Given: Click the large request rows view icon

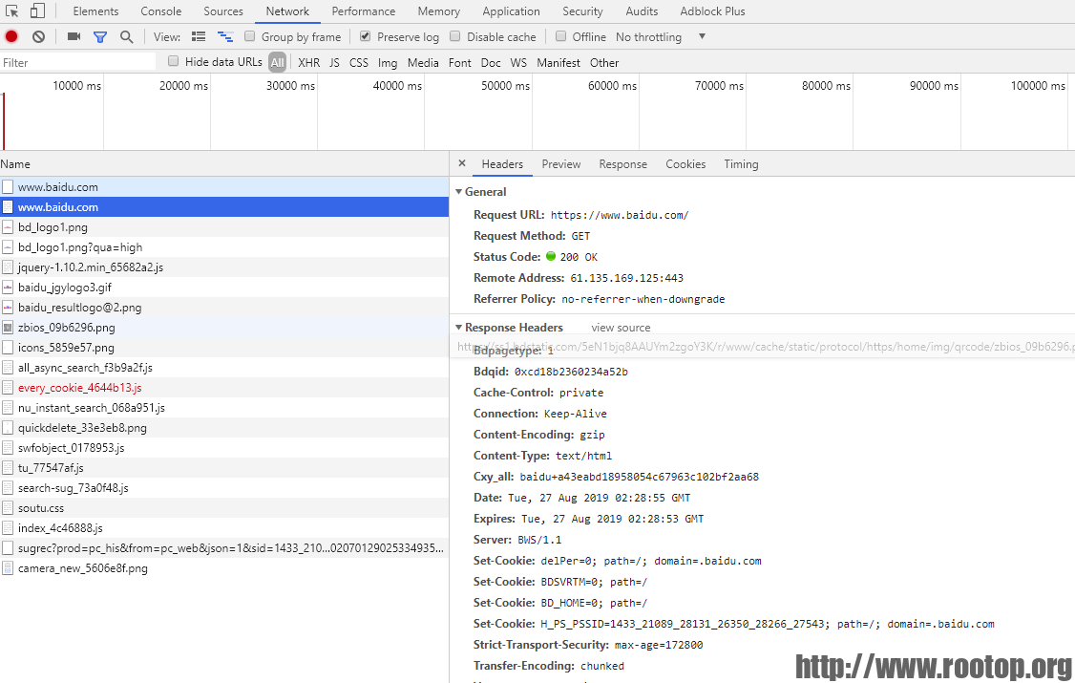Looking at the screenshot, I should pyautogui.click(x=198, y=35).
